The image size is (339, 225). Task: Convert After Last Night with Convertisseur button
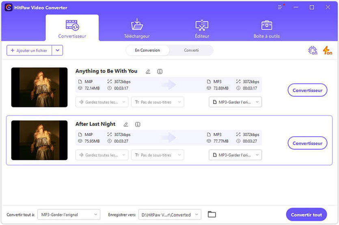click(x=307, y=143)
